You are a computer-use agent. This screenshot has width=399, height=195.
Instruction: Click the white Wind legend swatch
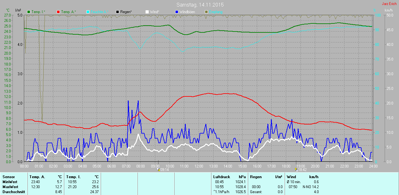pos(147,12)
